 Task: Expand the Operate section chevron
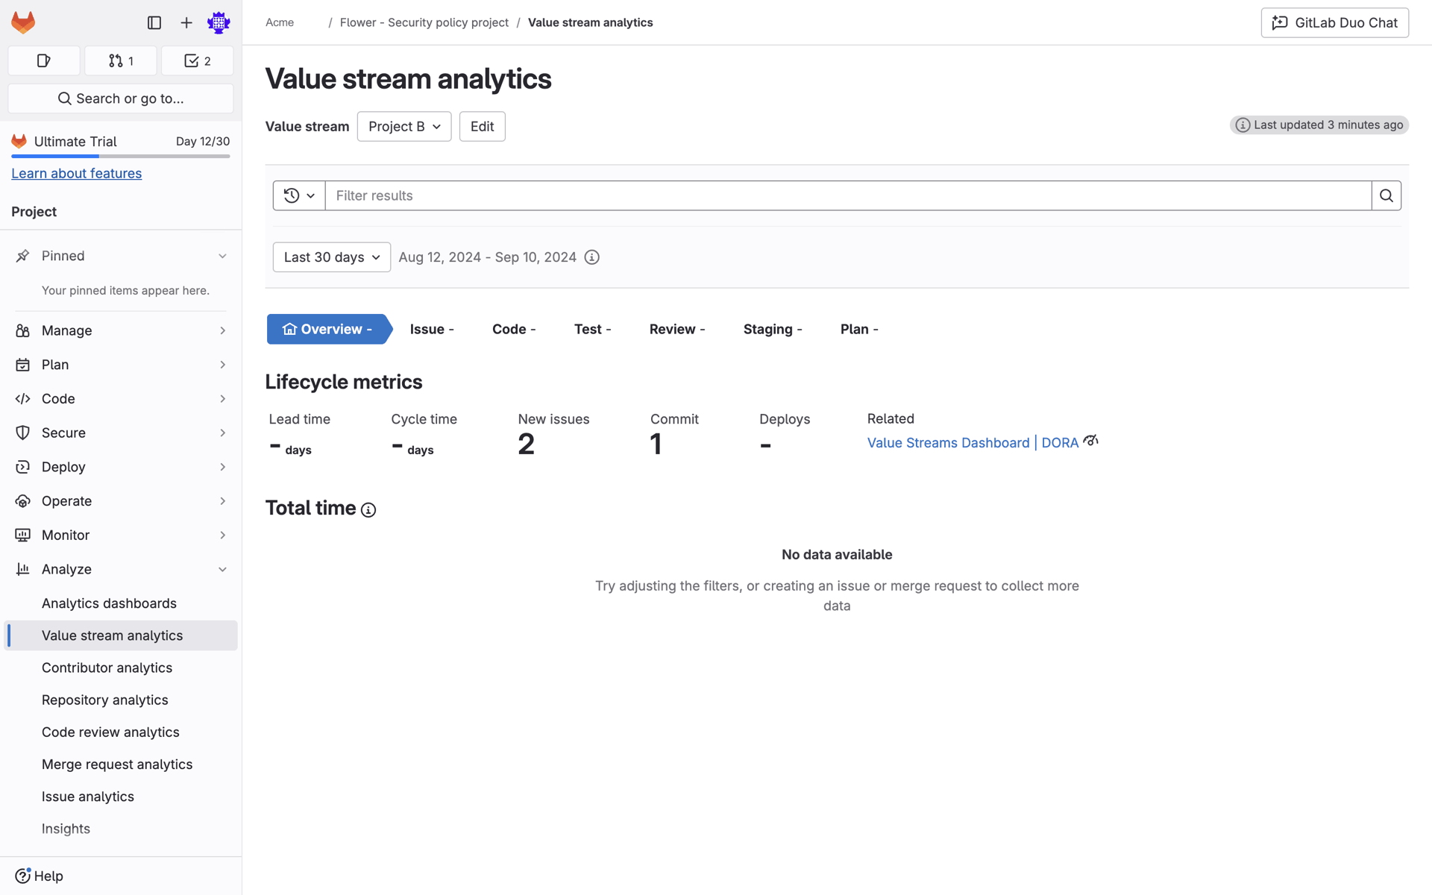222,501
